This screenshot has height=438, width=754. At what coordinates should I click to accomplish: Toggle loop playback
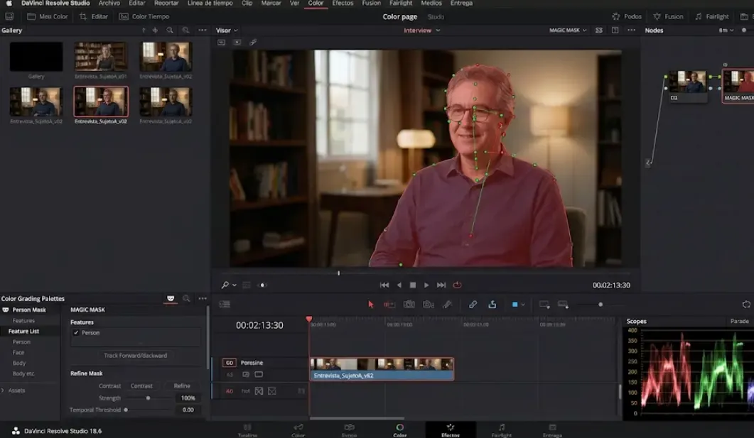pyautogui.click(x=458, y=285)
